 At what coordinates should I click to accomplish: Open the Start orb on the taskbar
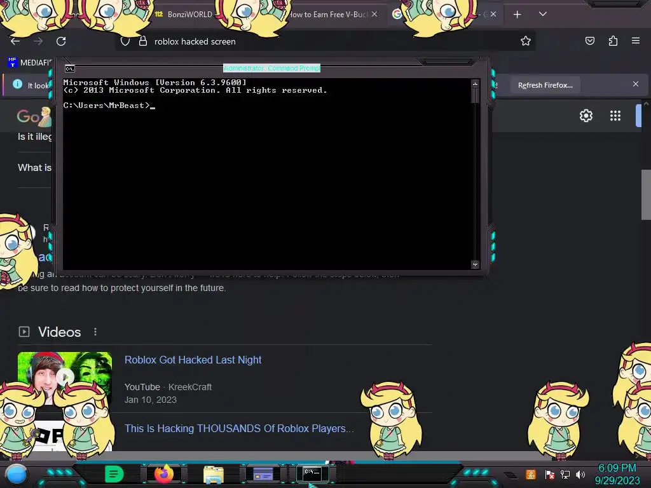pos(17,474)
